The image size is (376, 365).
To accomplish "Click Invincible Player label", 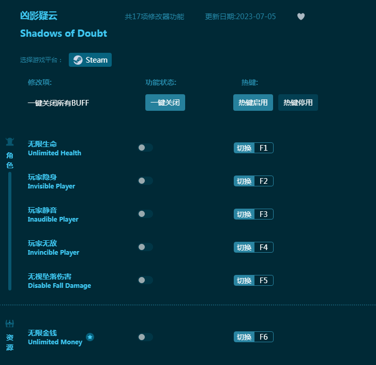I will click(53, 253).
